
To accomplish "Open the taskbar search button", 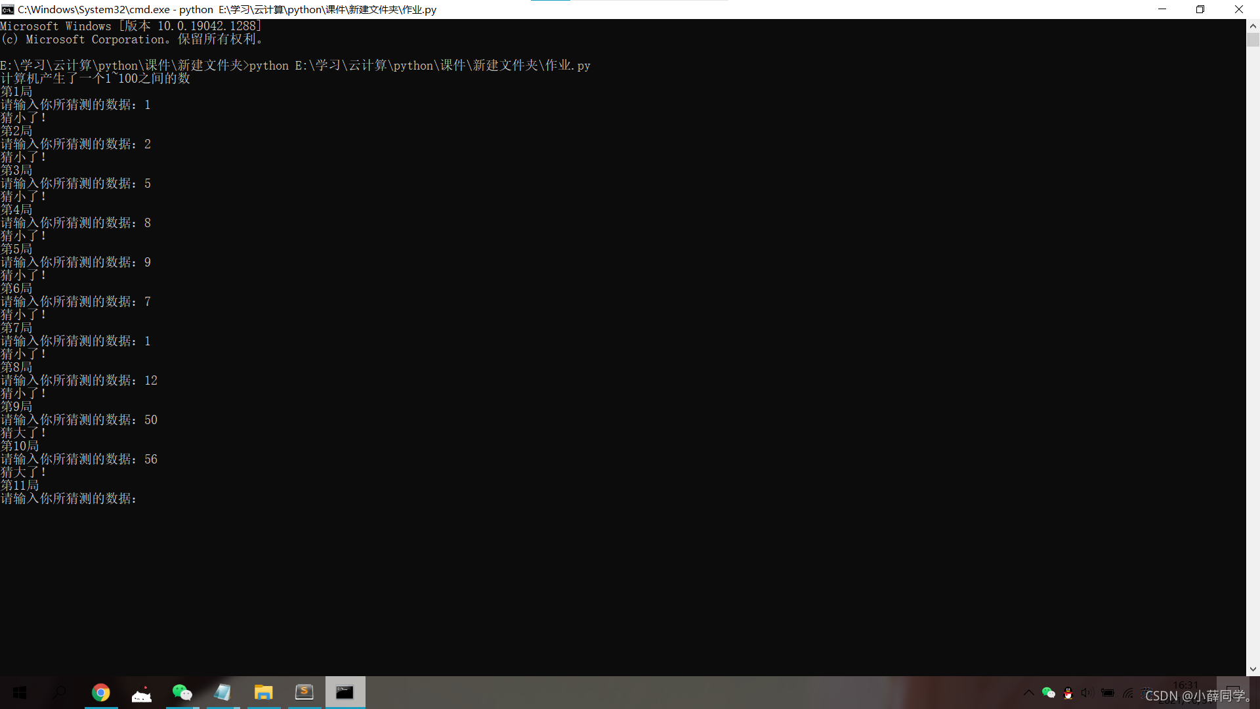I will (x=60, y=693).
